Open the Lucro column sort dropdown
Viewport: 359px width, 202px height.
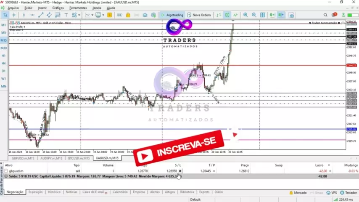[329, 165]
